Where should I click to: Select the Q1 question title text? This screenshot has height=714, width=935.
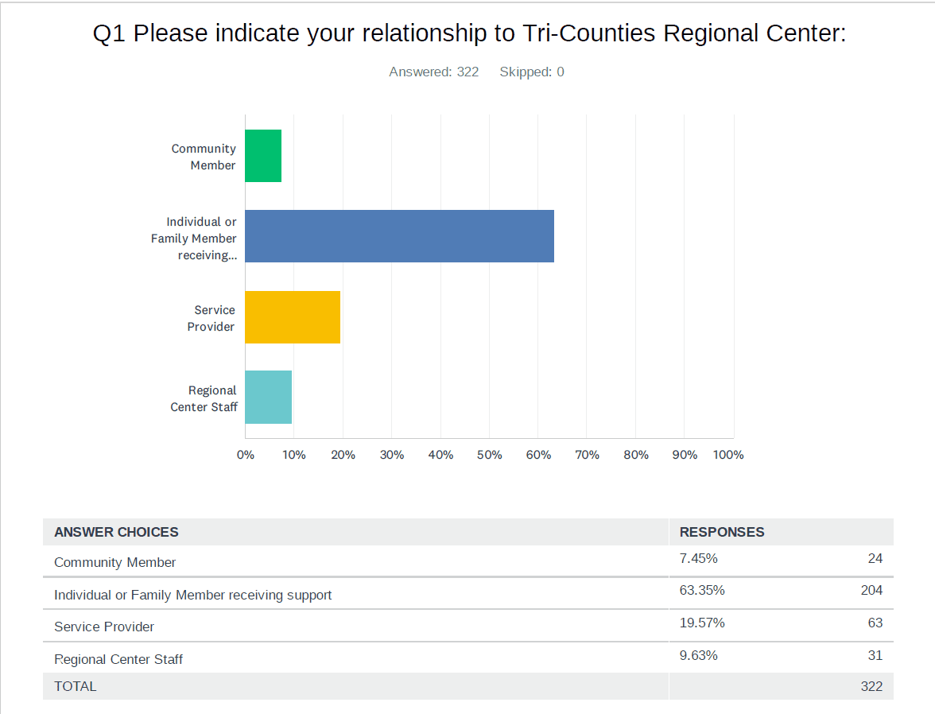469,33
